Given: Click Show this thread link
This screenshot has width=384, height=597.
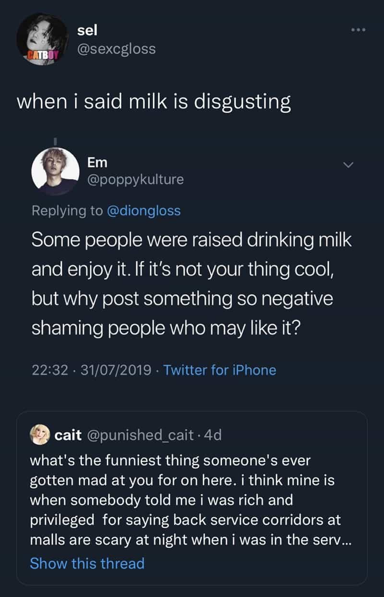Looking at the screenshot, I should click(x=87, y=563).
